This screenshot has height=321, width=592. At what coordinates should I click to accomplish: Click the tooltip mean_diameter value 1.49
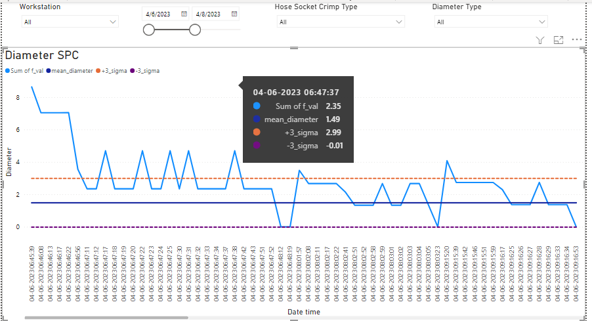(x=333, y=119)
